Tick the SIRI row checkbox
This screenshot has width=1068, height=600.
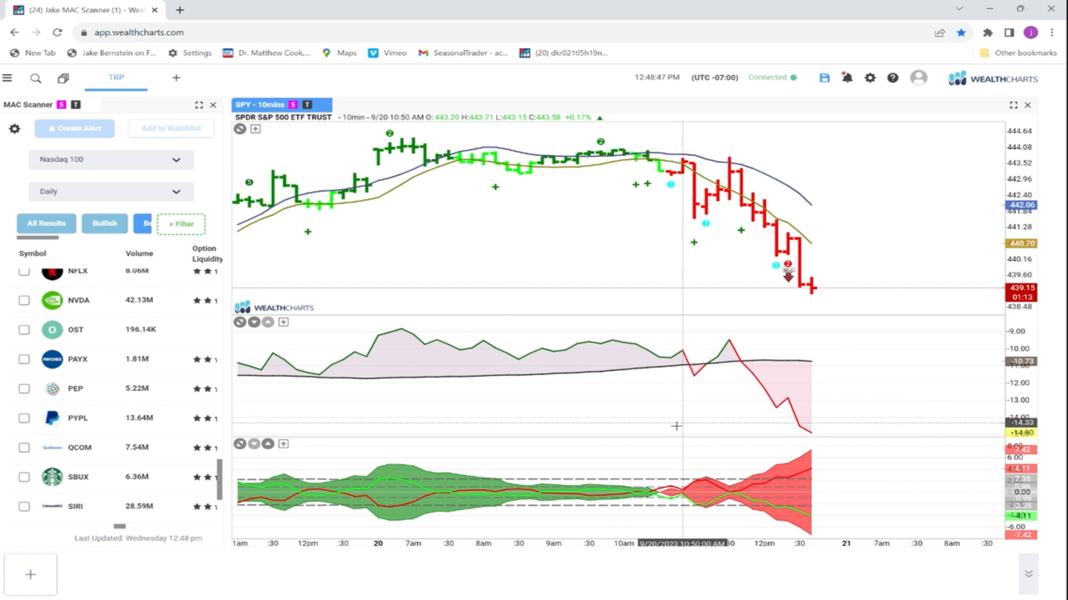pos(24,507)
